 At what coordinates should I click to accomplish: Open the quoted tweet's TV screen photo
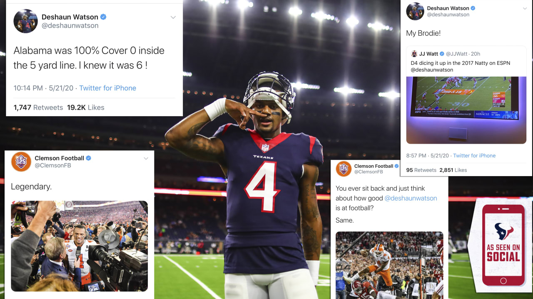click(x=466, y=110)
